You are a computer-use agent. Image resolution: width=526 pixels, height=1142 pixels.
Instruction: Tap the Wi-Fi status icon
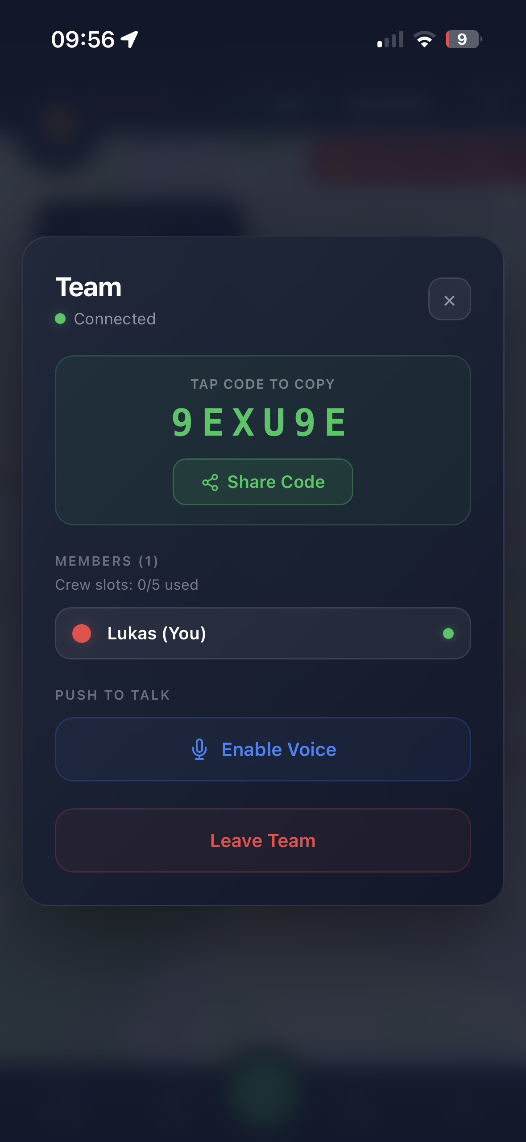(424, 39)
